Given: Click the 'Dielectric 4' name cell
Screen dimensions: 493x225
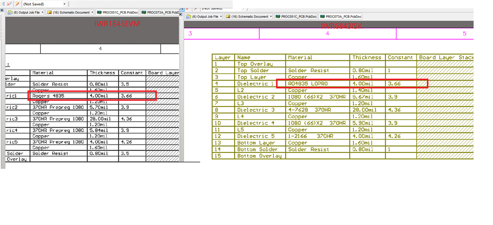Looking at the screenshot, I should 260,123.
